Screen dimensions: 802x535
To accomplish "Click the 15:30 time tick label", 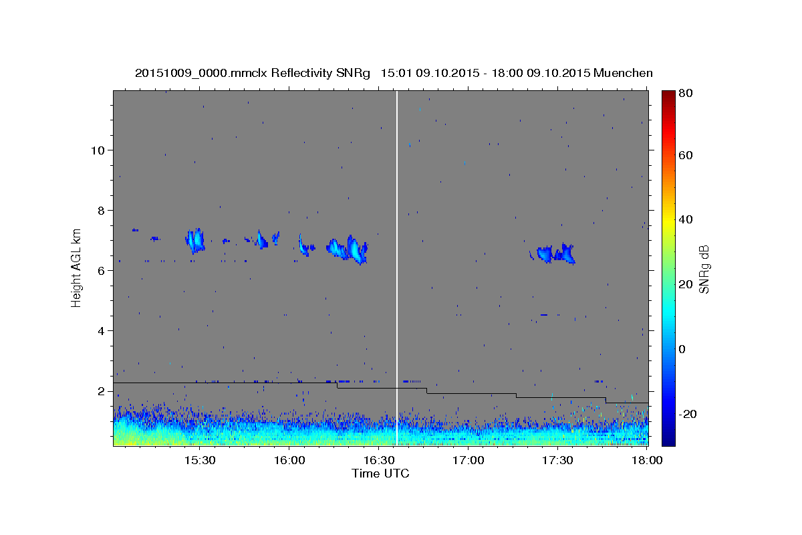I will 199,460.
